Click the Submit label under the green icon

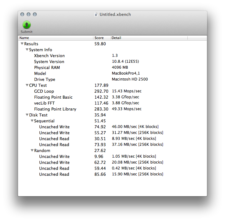point(27,32)
